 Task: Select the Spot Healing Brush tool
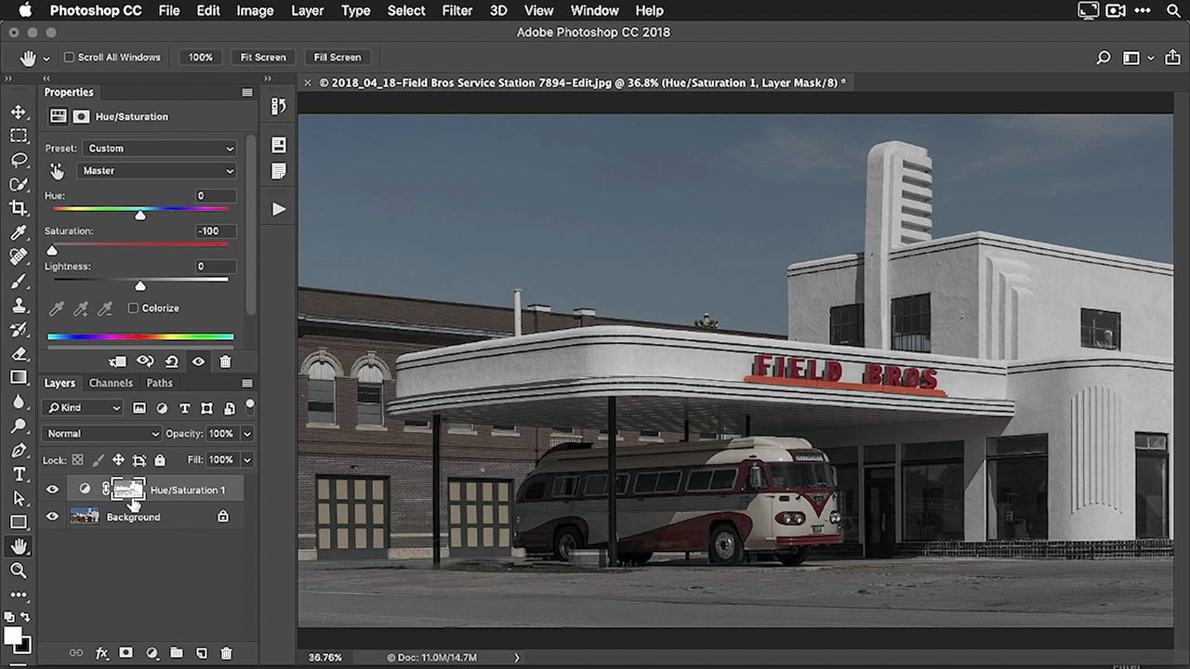click(19, 256)
